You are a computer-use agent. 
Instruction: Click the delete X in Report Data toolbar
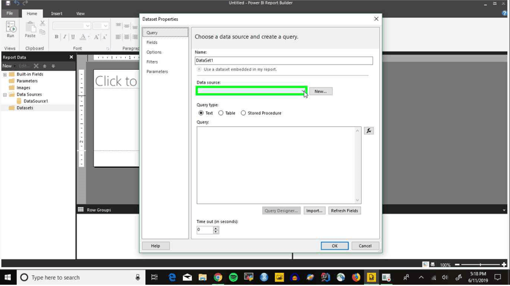click(36, 66)
